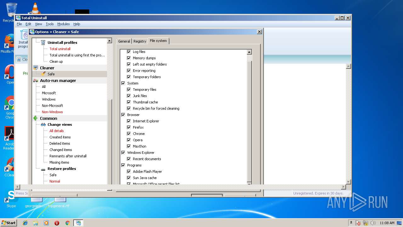Toggle the Browser group checkbox
The width and height of the screenshot is (403, 227).
coord(123,115)
